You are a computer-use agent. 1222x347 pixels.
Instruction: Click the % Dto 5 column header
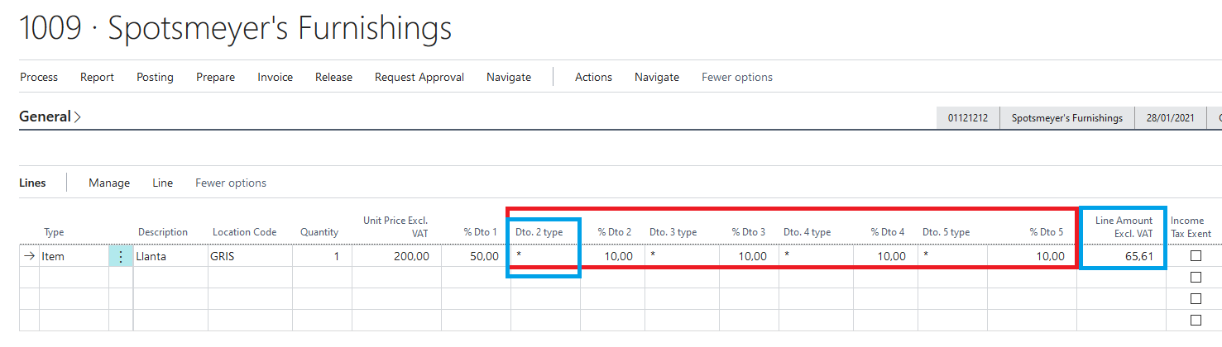(x=1047, y=232)
